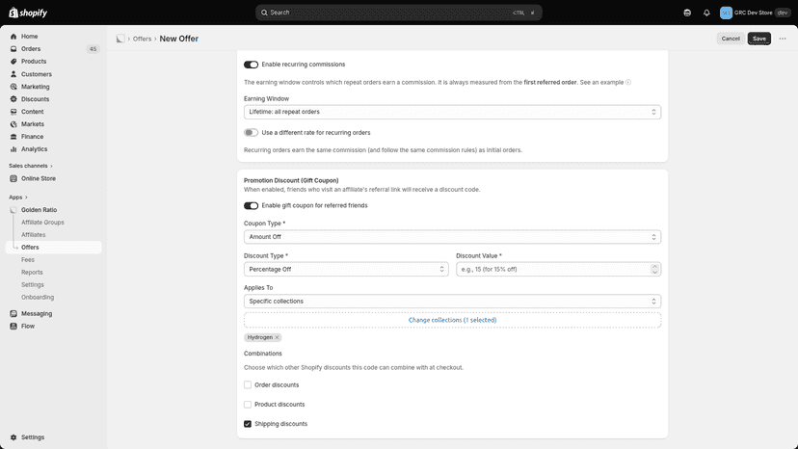Screen dimensions: 798x449
Task: Uncheck the Shipping discounts checkbox
Action: [248, 424]
